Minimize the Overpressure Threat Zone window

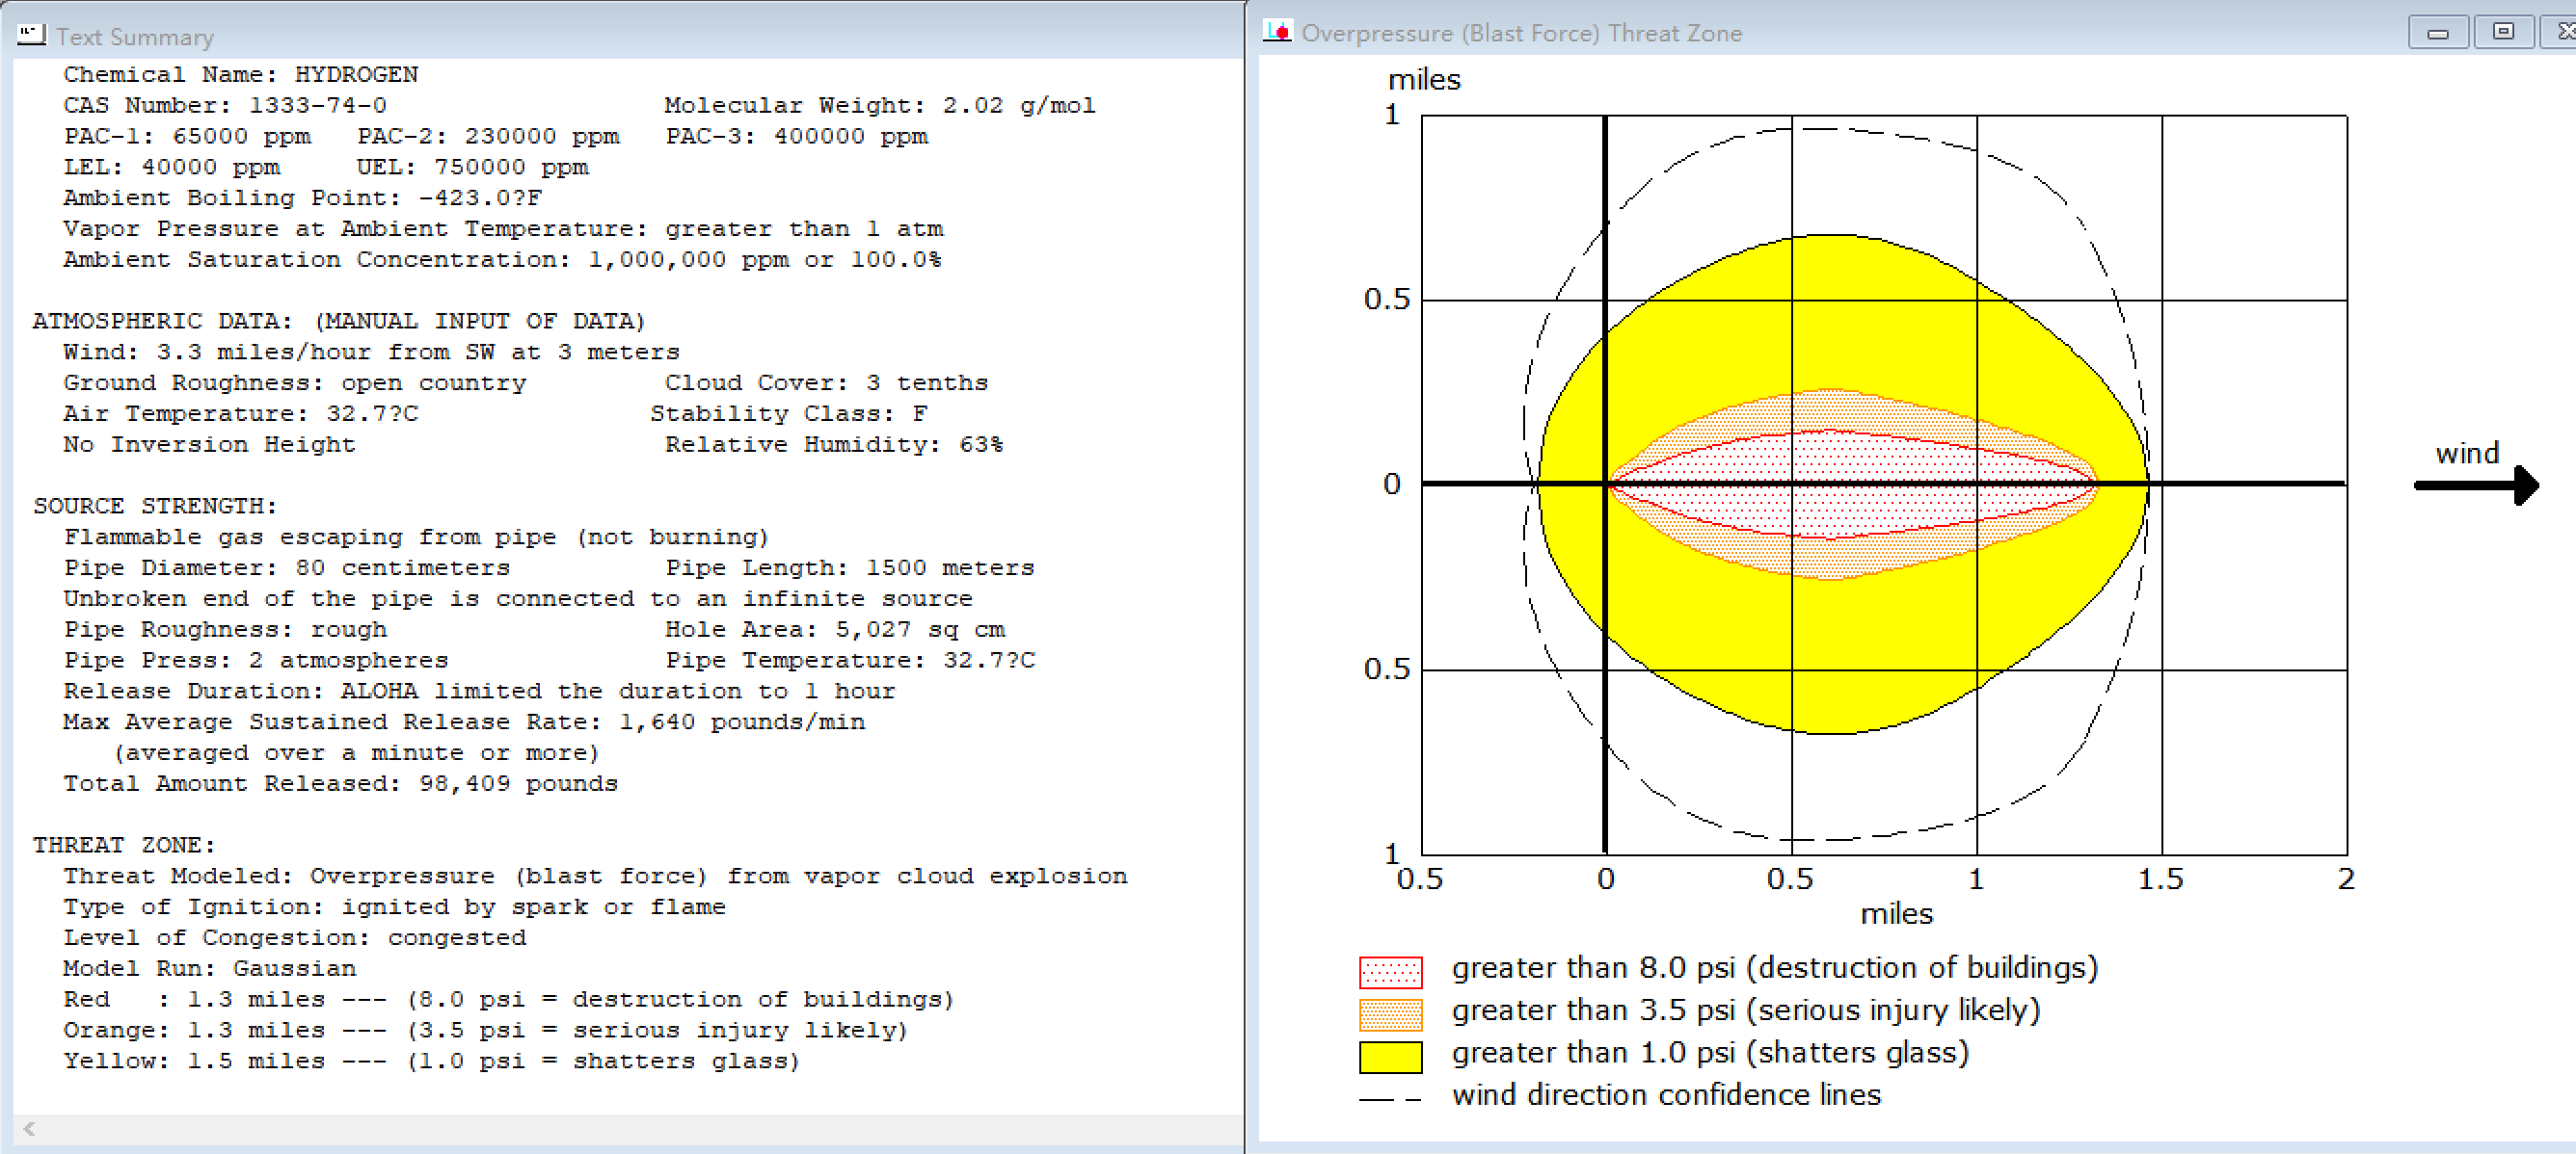tap(2438, 33)
